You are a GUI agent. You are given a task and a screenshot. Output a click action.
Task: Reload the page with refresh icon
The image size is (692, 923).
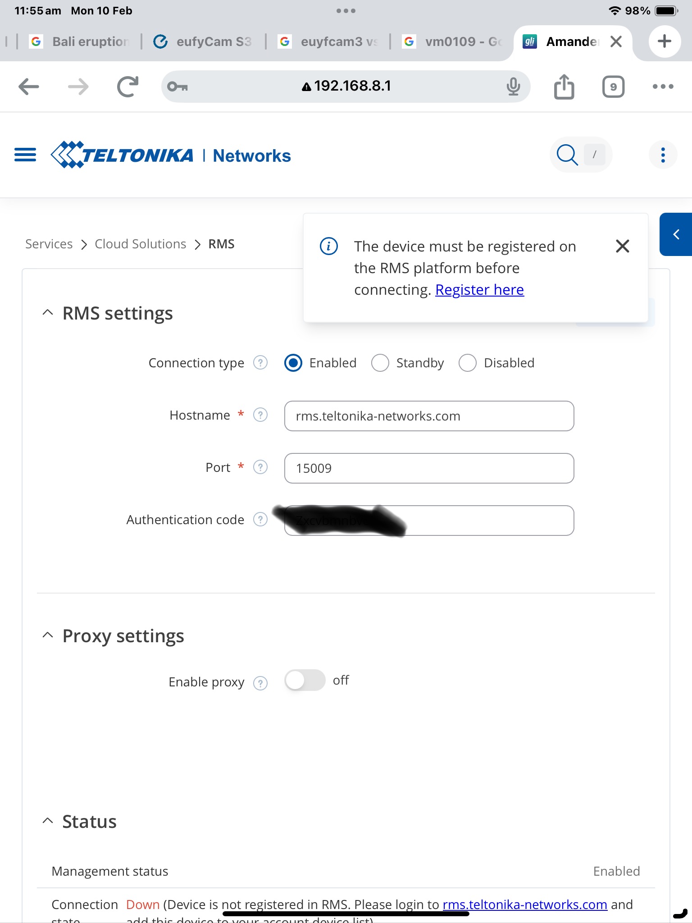[127, 87]
